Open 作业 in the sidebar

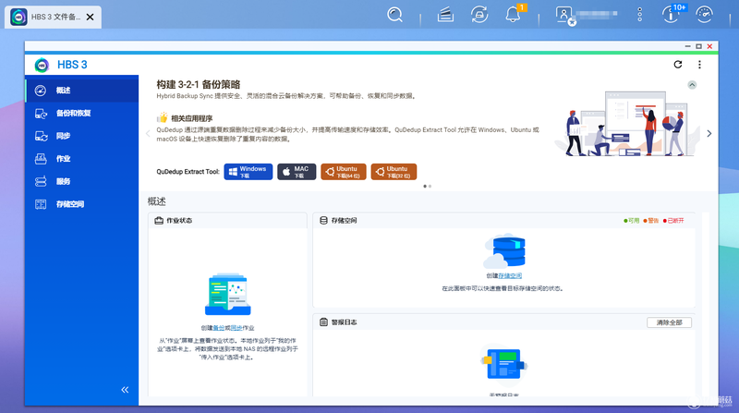point(82,158)
